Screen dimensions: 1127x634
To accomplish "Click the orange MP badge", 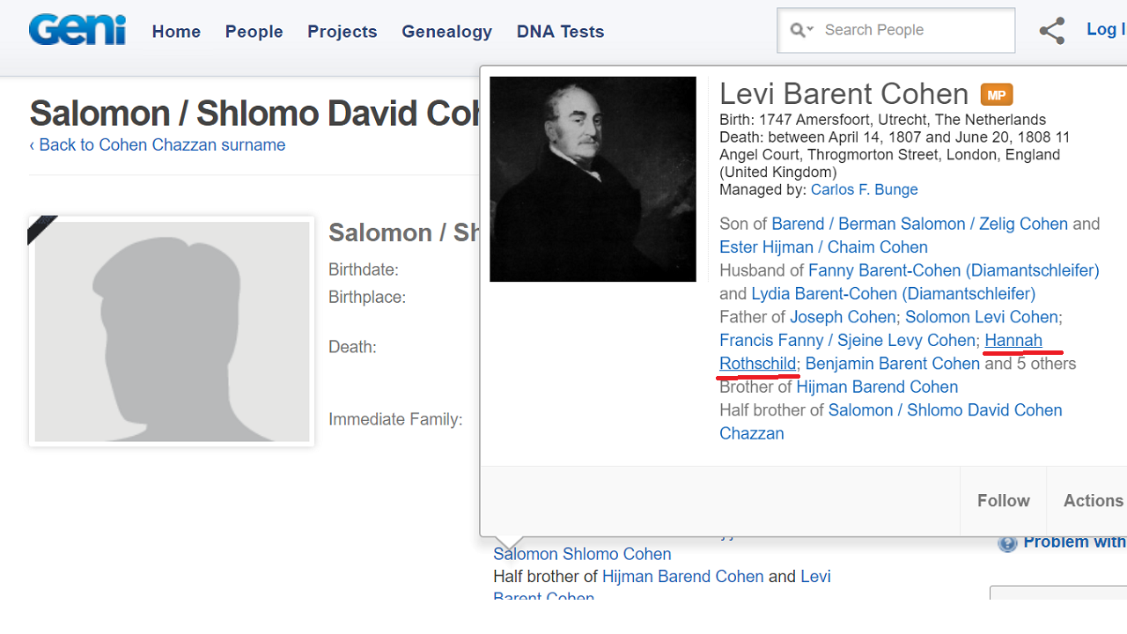I will pyautogui.click(x=997, y=94).
